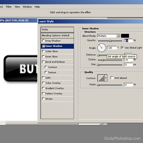Click the Angle dial control
This screenshot has width=143, height=143.
click(102, 48)
